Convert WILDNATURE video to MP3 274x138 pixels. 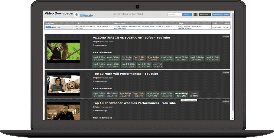[158, 65]
